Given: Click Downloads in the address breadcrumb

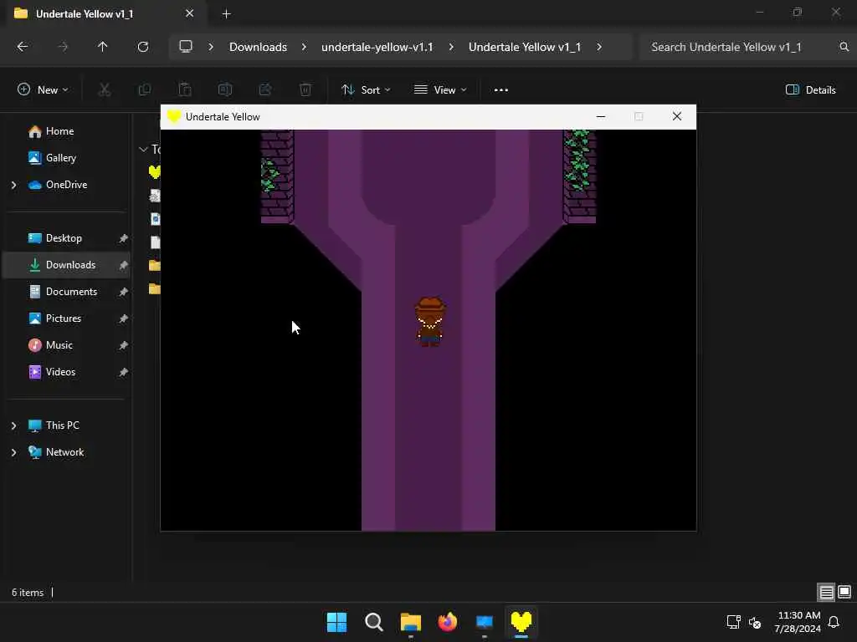Looking at the screenshot, I should [x=258, y=47].
